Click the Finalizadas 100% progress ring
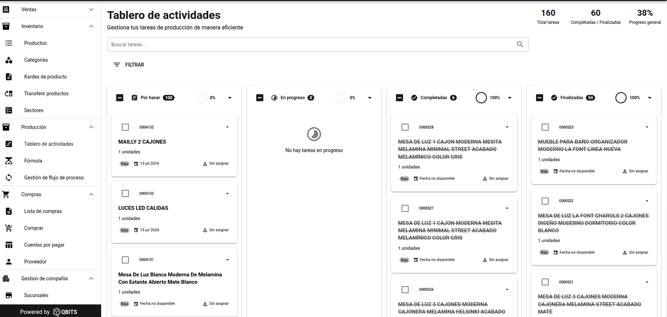This screenshot has width=667, height=317. (621, 98)
